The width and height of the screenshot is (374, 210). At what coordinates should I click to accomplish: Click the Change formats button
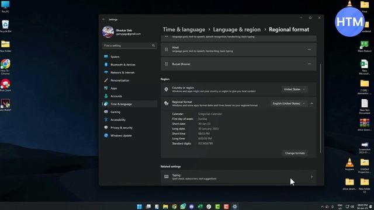(x=295, y=153)
